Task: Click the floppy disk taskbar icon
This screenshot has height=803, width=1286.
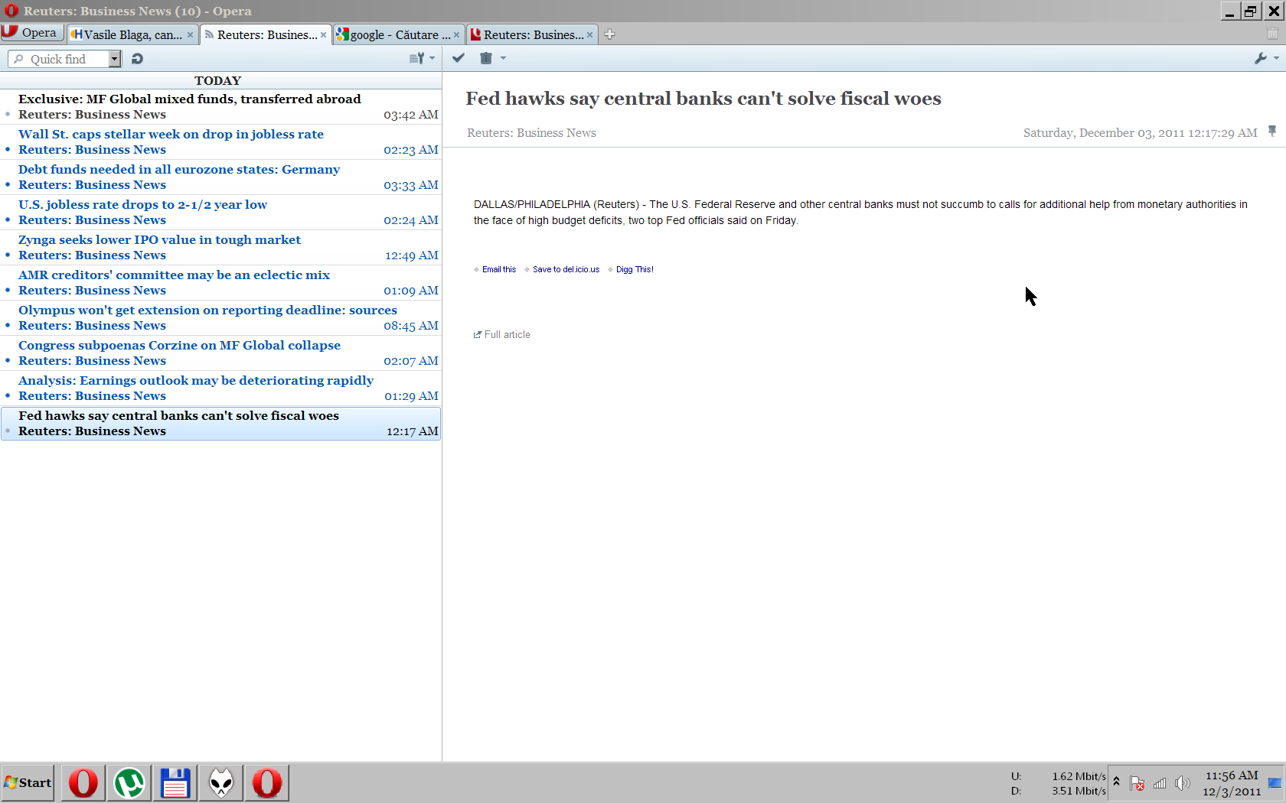Action: coord(175,783)
